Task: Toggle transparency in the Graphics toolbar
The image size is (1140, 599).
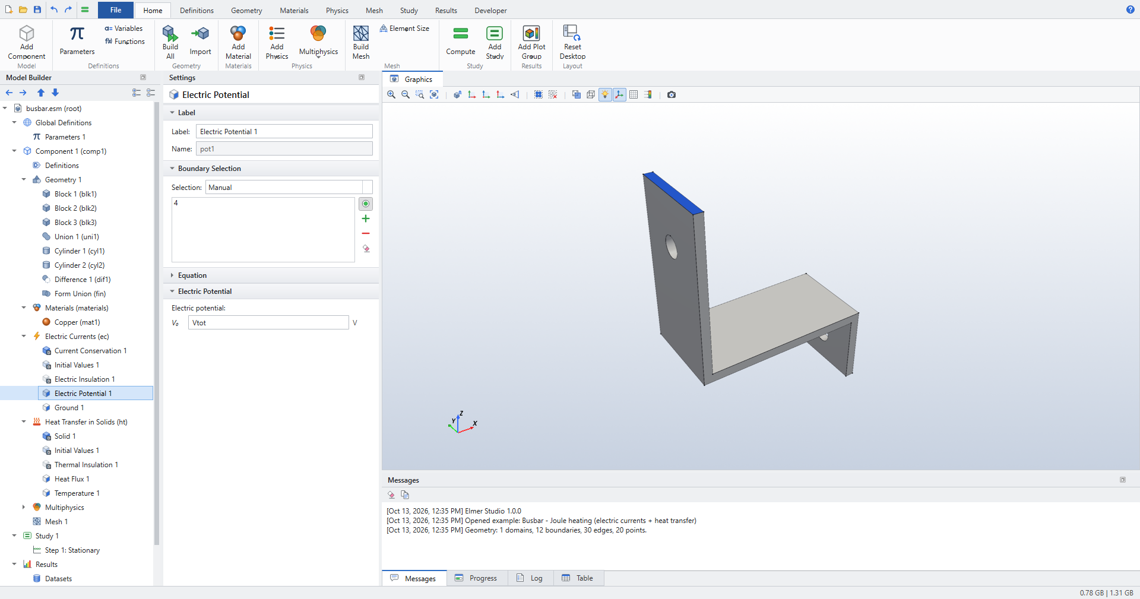Action: 577,94
